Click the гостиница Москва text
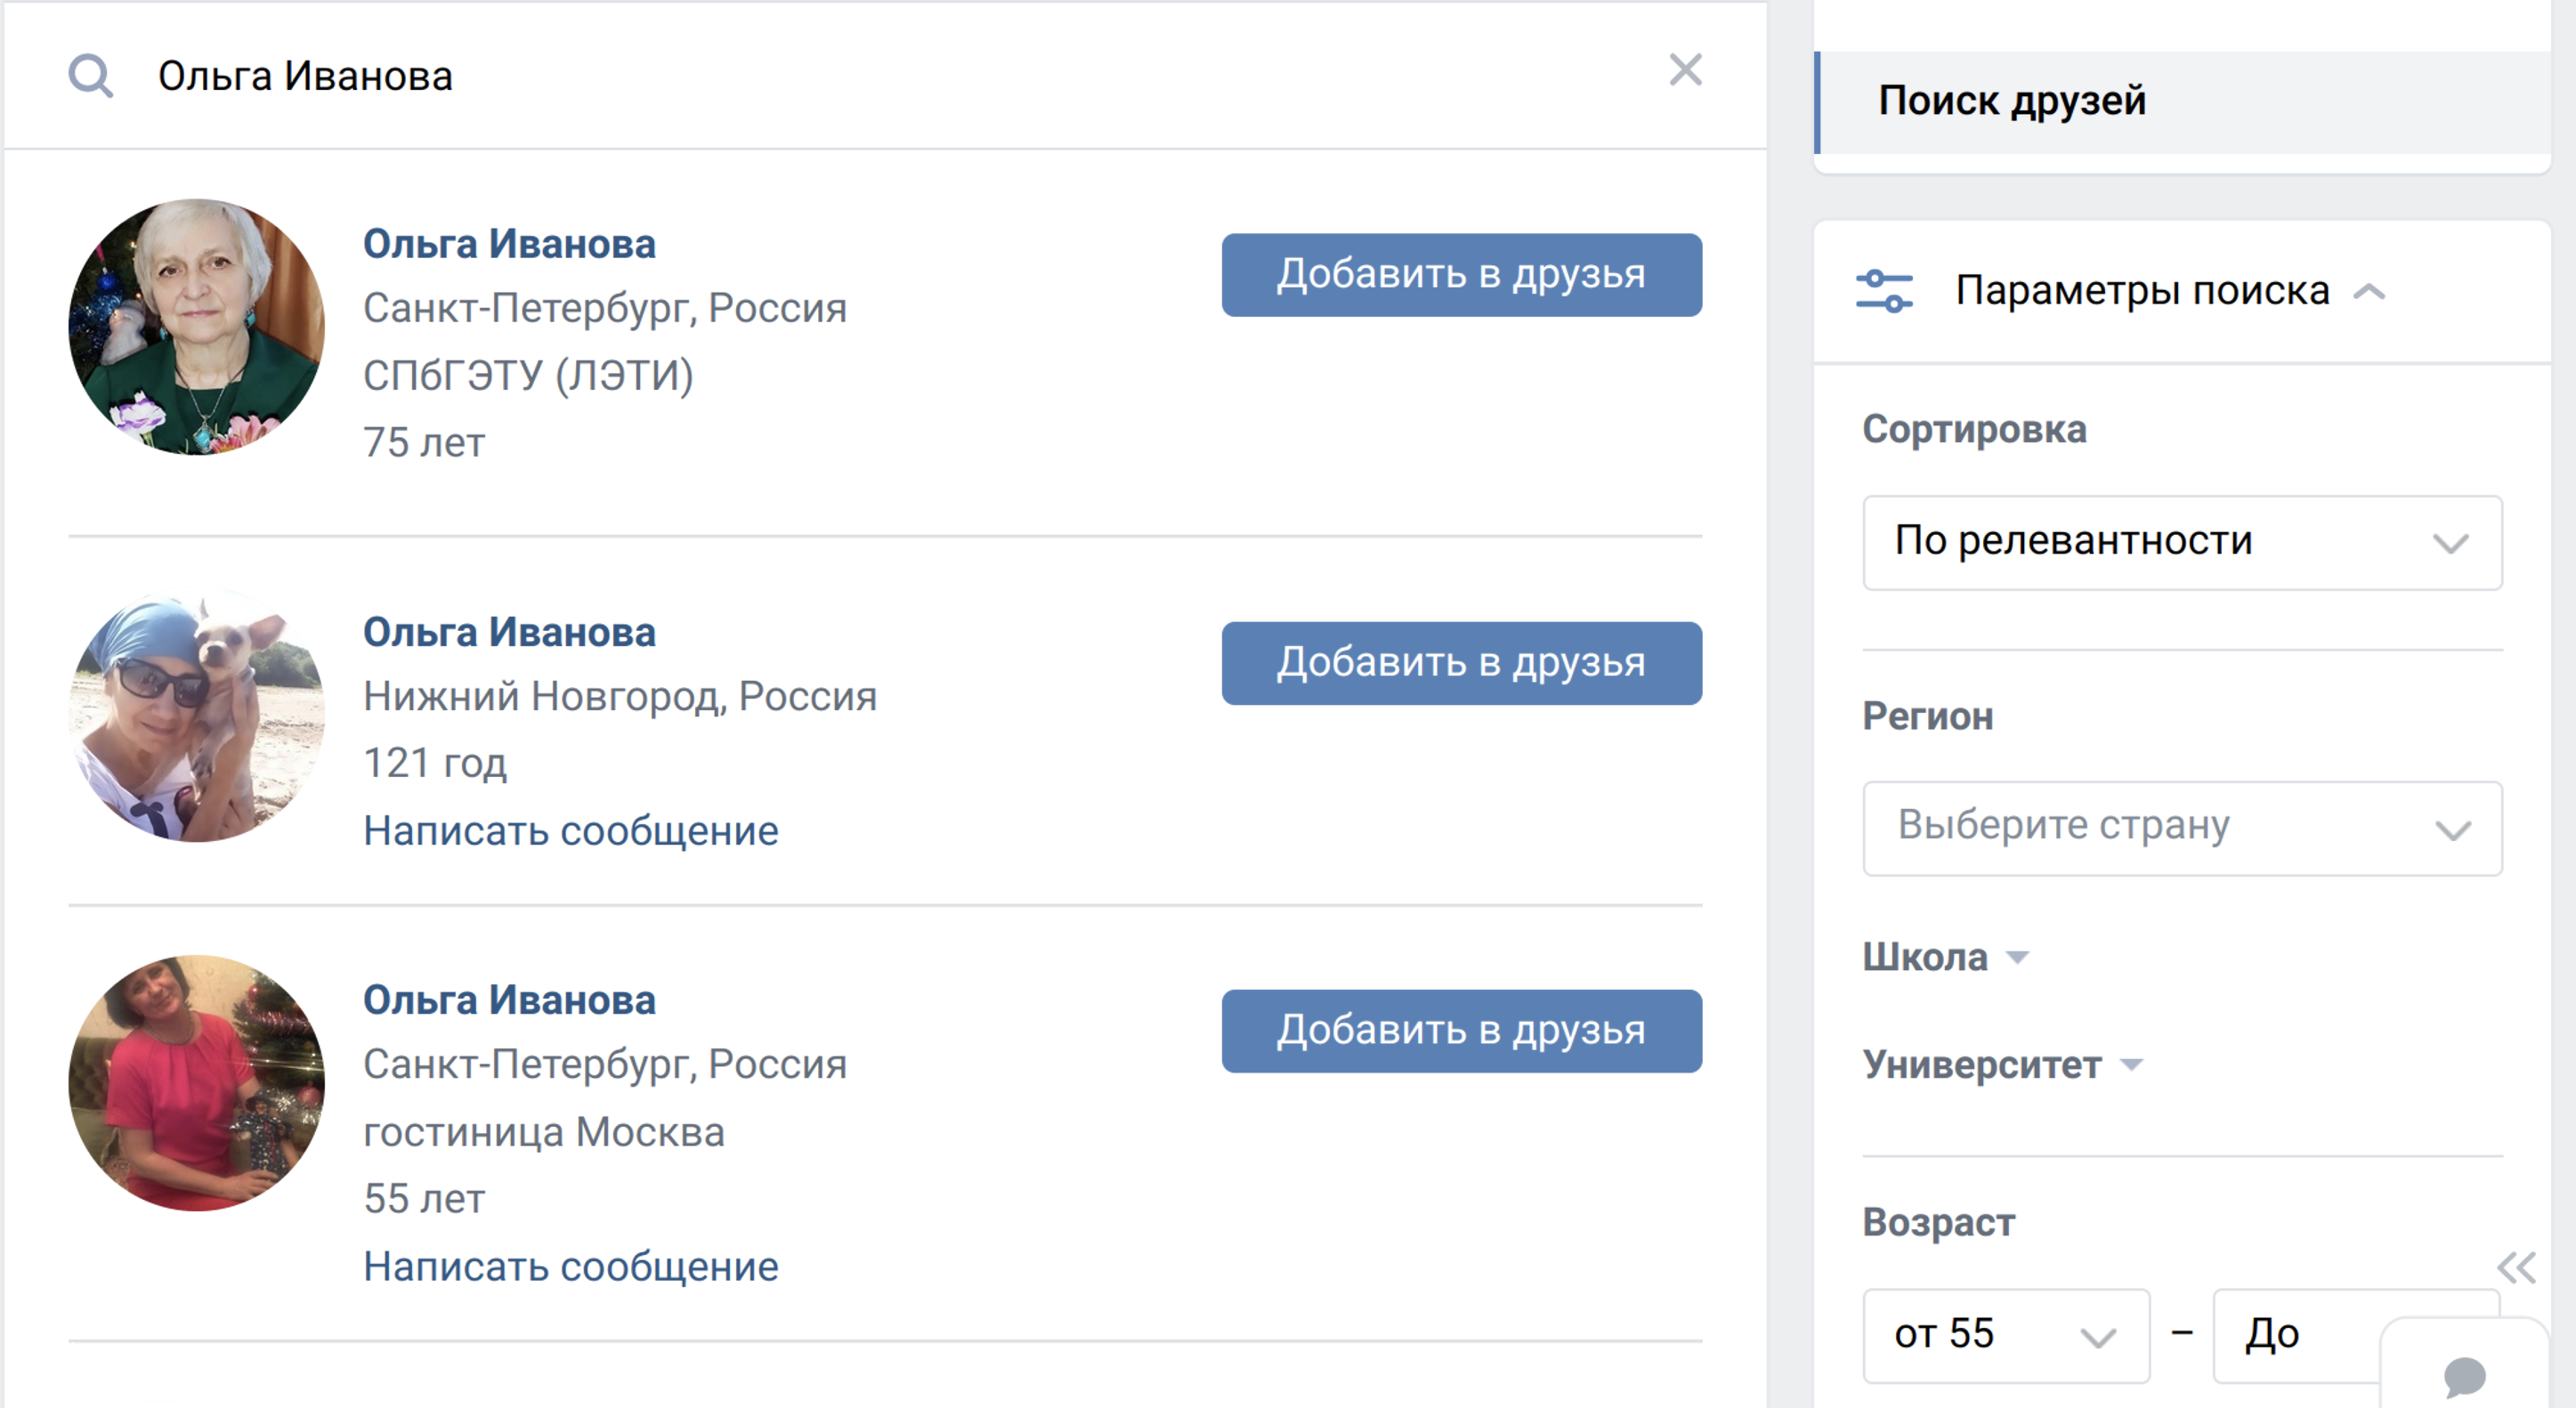2576x1408 pixels. tap(543, 1132)
